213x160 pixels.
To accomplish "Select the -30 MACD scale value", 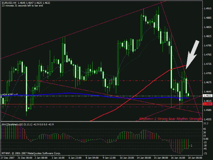I will tap(205, 146).
